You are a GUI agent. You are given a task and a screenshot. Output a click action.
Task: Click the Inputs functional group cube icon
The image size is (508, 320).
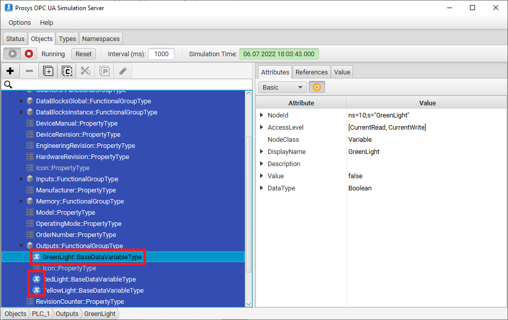tap(30, 179)
